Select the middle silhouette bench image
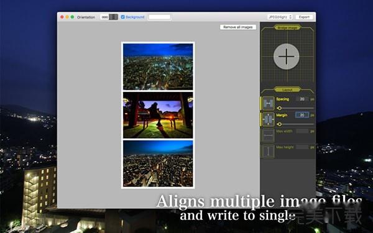 pyautogui.click(x=158, y=115)
